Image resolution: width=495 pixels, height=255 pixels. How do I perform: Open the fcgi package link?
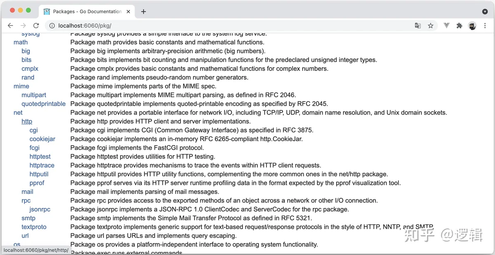click(35, 148)
